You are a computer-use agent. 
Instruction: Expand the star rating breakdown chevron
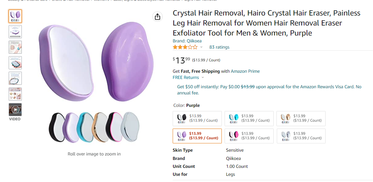click(201, 47)
